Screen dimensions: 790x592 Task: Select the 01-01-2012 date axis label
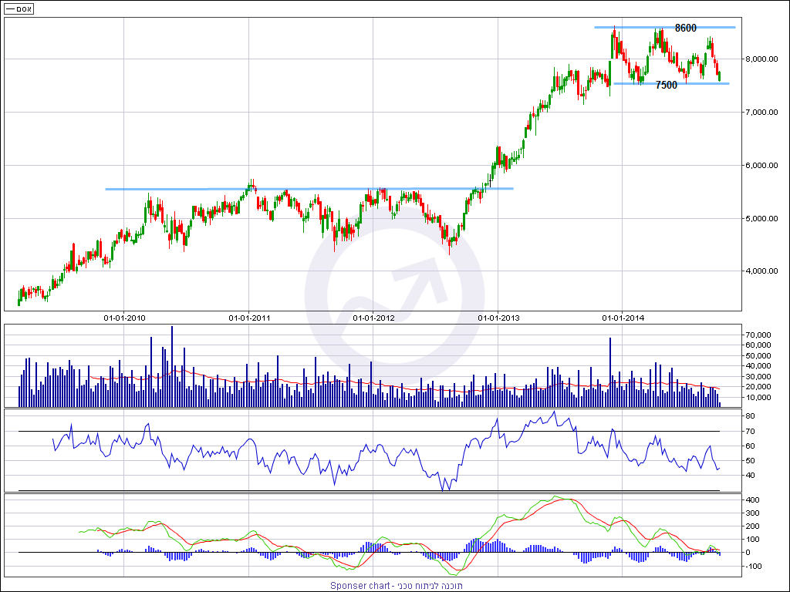(374, 317)
